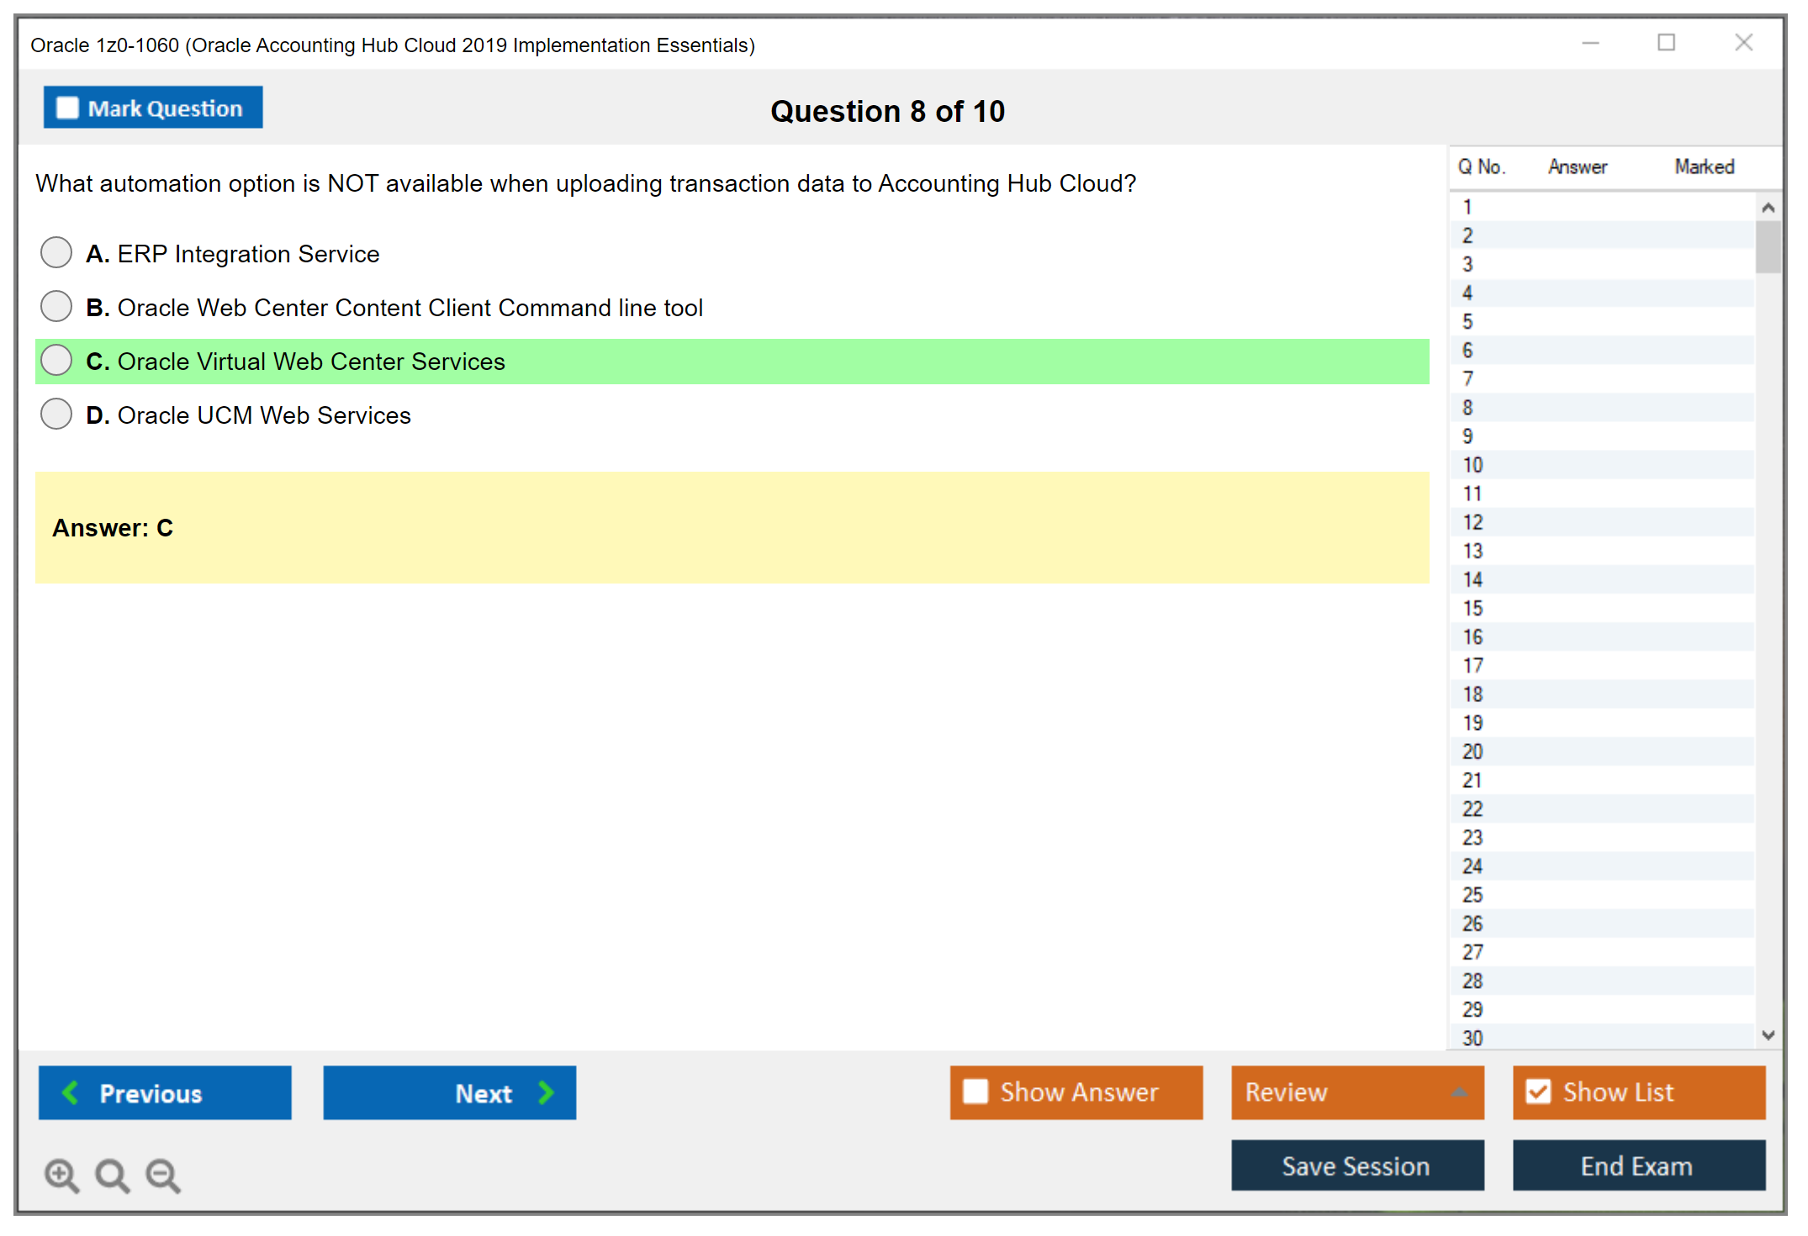This screenshot has height=1236, width=1808.
Task: Select answer option A, ERP Integration Service
Action: 56,252
